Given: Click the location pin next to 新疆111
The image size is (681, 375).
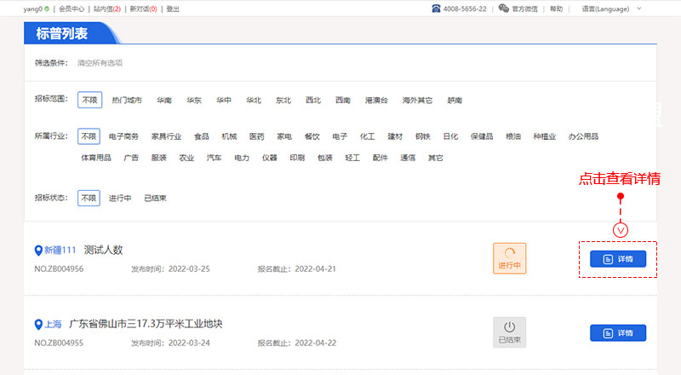Looking at the screenshot, I should click(x=38, y=251).
